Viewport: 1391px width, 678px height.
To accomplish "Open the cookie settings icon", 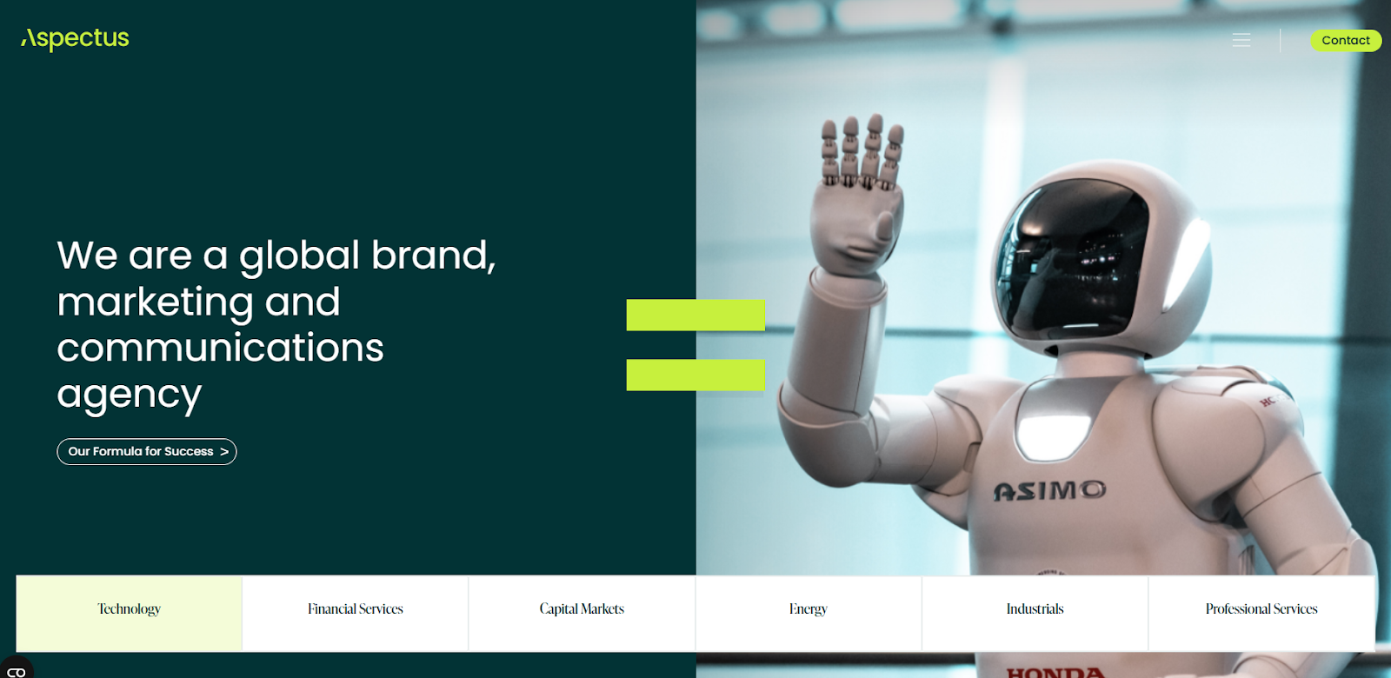I will coord(17,671).
